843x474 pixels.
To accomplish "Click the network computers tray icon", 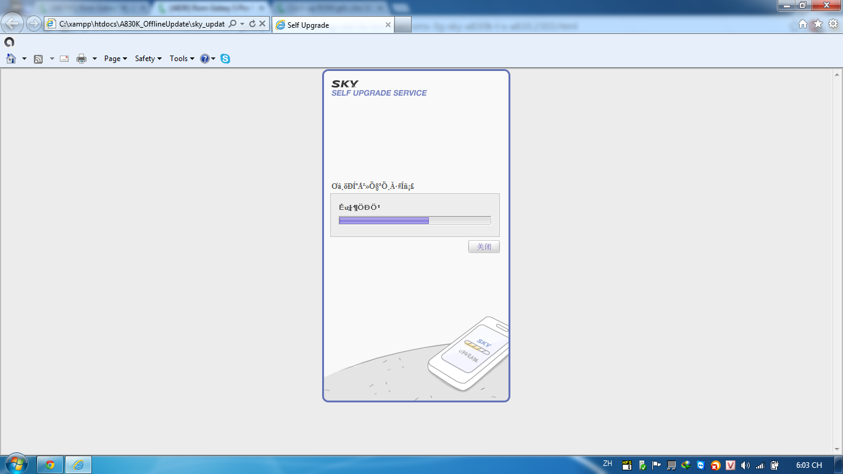I will 671,465.
